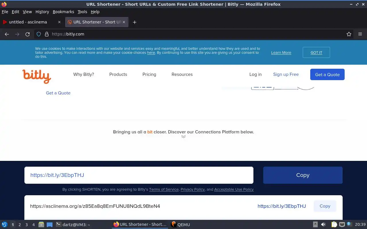
Task: Open the File menu
Action: [x=5, y=12]
